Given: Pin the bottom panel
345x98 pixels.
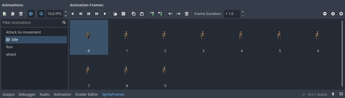Looking at the screenshot, I should click(333, 94).
